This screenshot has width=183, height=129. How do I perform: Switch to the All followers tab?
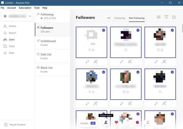click(x=109, y=18)
